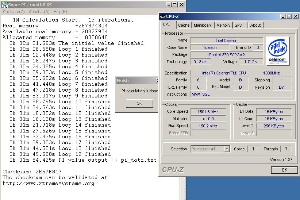The width and height of the screenshot is (300, 200).
Task: Click the PI value output -> pi_data.txt line
Action: tap(83, 160)
